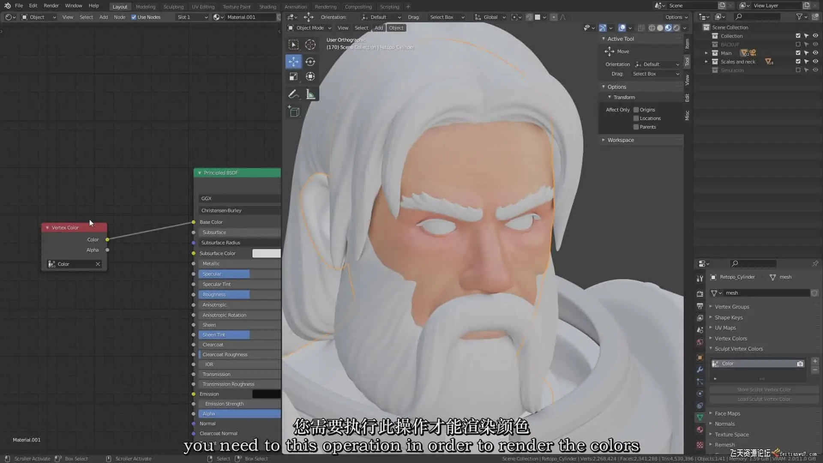
Task: Open the Modifiers wrench properties tab
Action: [x=700, y=370]
